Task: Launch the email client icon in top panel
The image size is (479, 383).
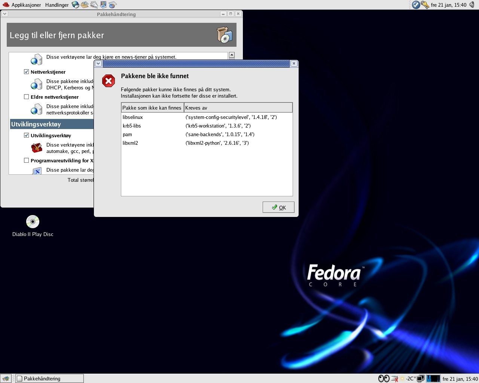Action: coord(85,5)
